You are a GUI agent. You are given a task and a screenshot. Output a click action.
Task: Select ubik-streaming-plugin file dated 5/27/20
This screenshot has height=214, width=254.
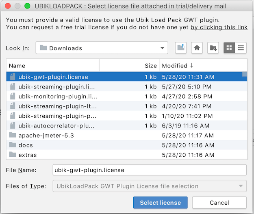pyautogui.click(x=127, y=87)
